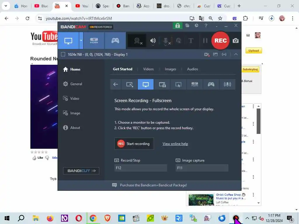Open a new Chrome tab
The width and height of the screenshot is (299, 224).
tap(239, 6)
